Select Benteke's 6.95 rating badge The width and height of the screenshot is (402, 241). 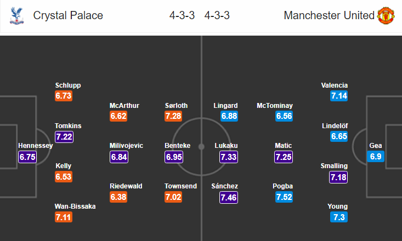pyautogui.click(x=174, y=157)
